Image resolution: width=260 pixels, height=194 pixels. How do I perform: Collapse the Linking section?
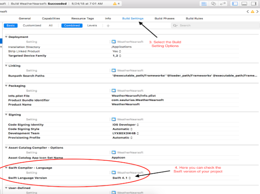[x=6, y=65]
